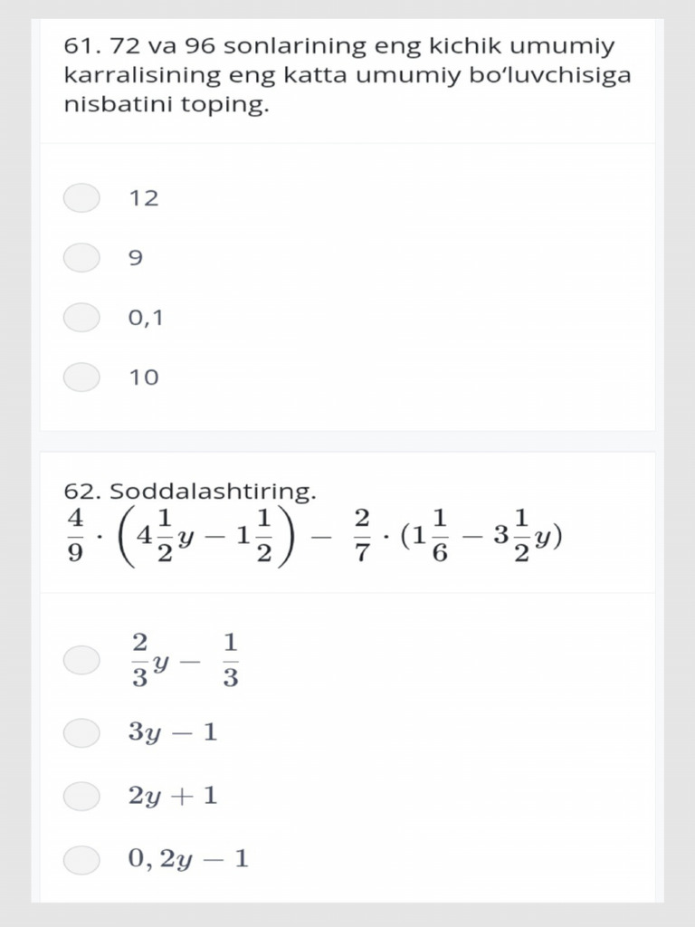Choose the 3y − 1 radio button
Viewport: 695px width, 927px height.
(x=81, y=733)
